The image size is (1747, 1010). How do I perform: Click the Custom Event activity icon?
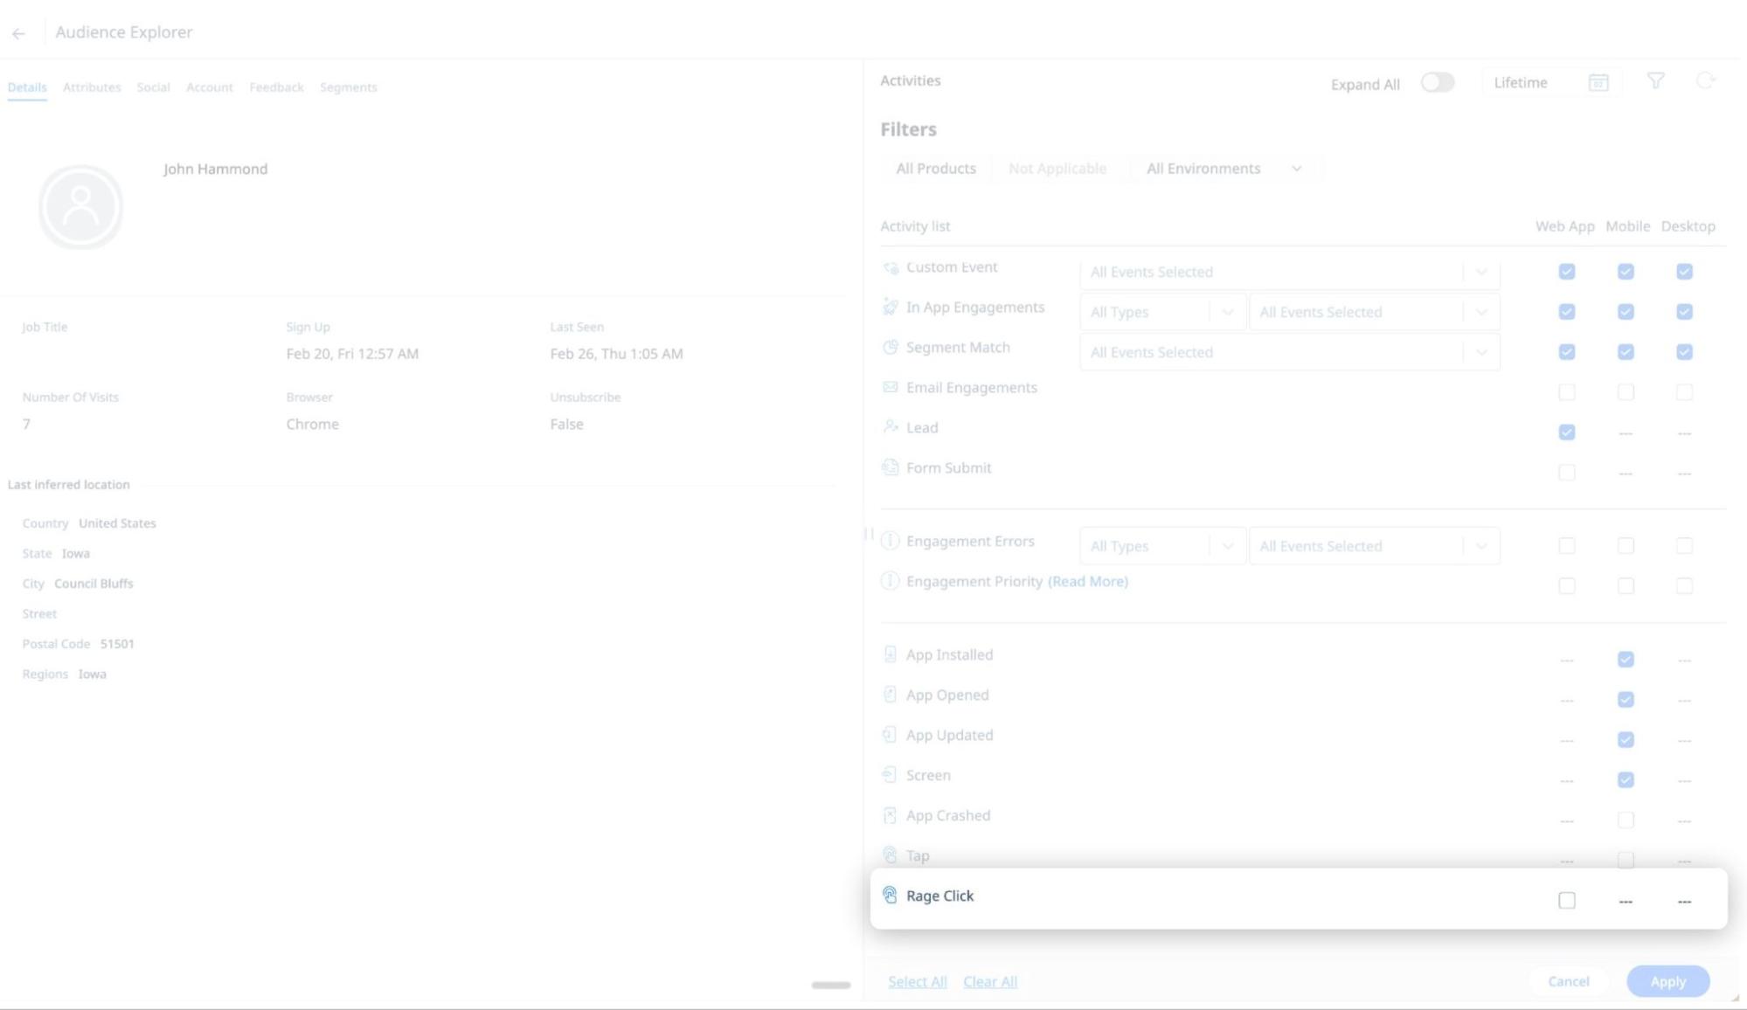[890, 268]
